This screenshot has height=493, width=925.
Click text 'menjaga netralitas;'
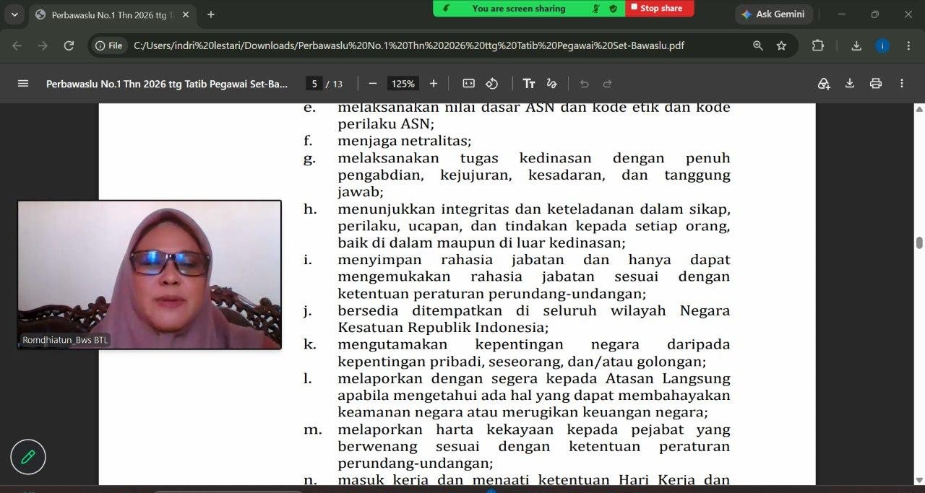(404, 141)
